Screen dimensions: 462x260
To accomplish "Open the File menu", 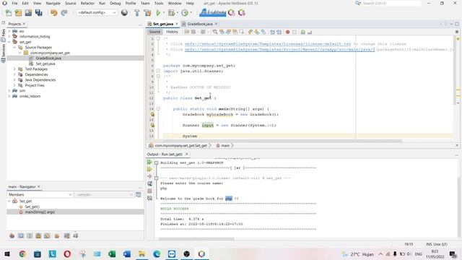I will pos(14,3).
